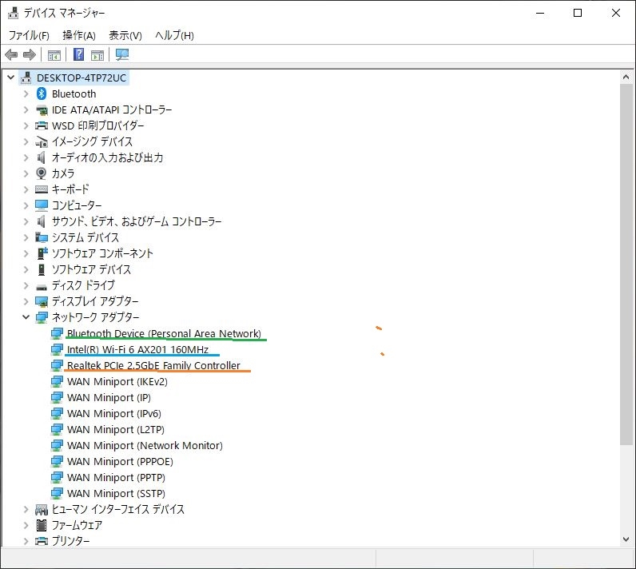Select WAN Miniport (PPPOE)

(120, 462)
